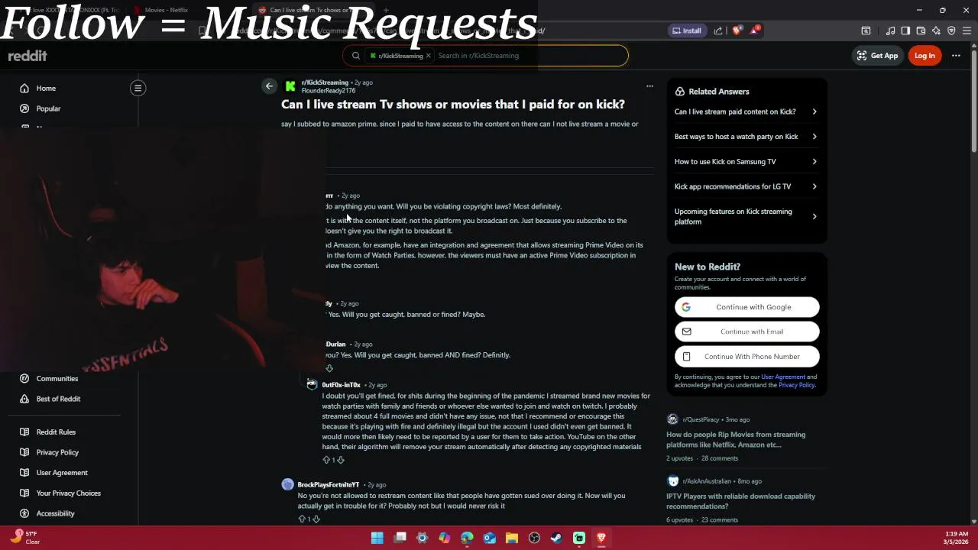
Task: Open the BrockPlaysFortniteYT user profile
Action: (x=328, y=484)
